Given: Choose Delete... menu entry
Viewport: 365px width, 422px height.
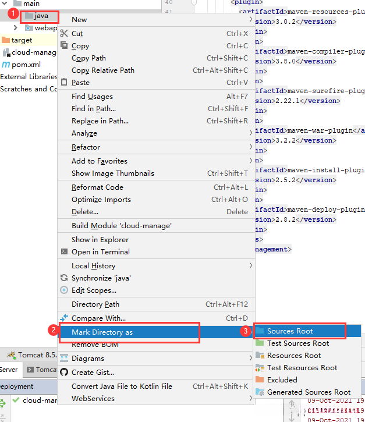Looking at the screenshot, I should click(156, 211).
